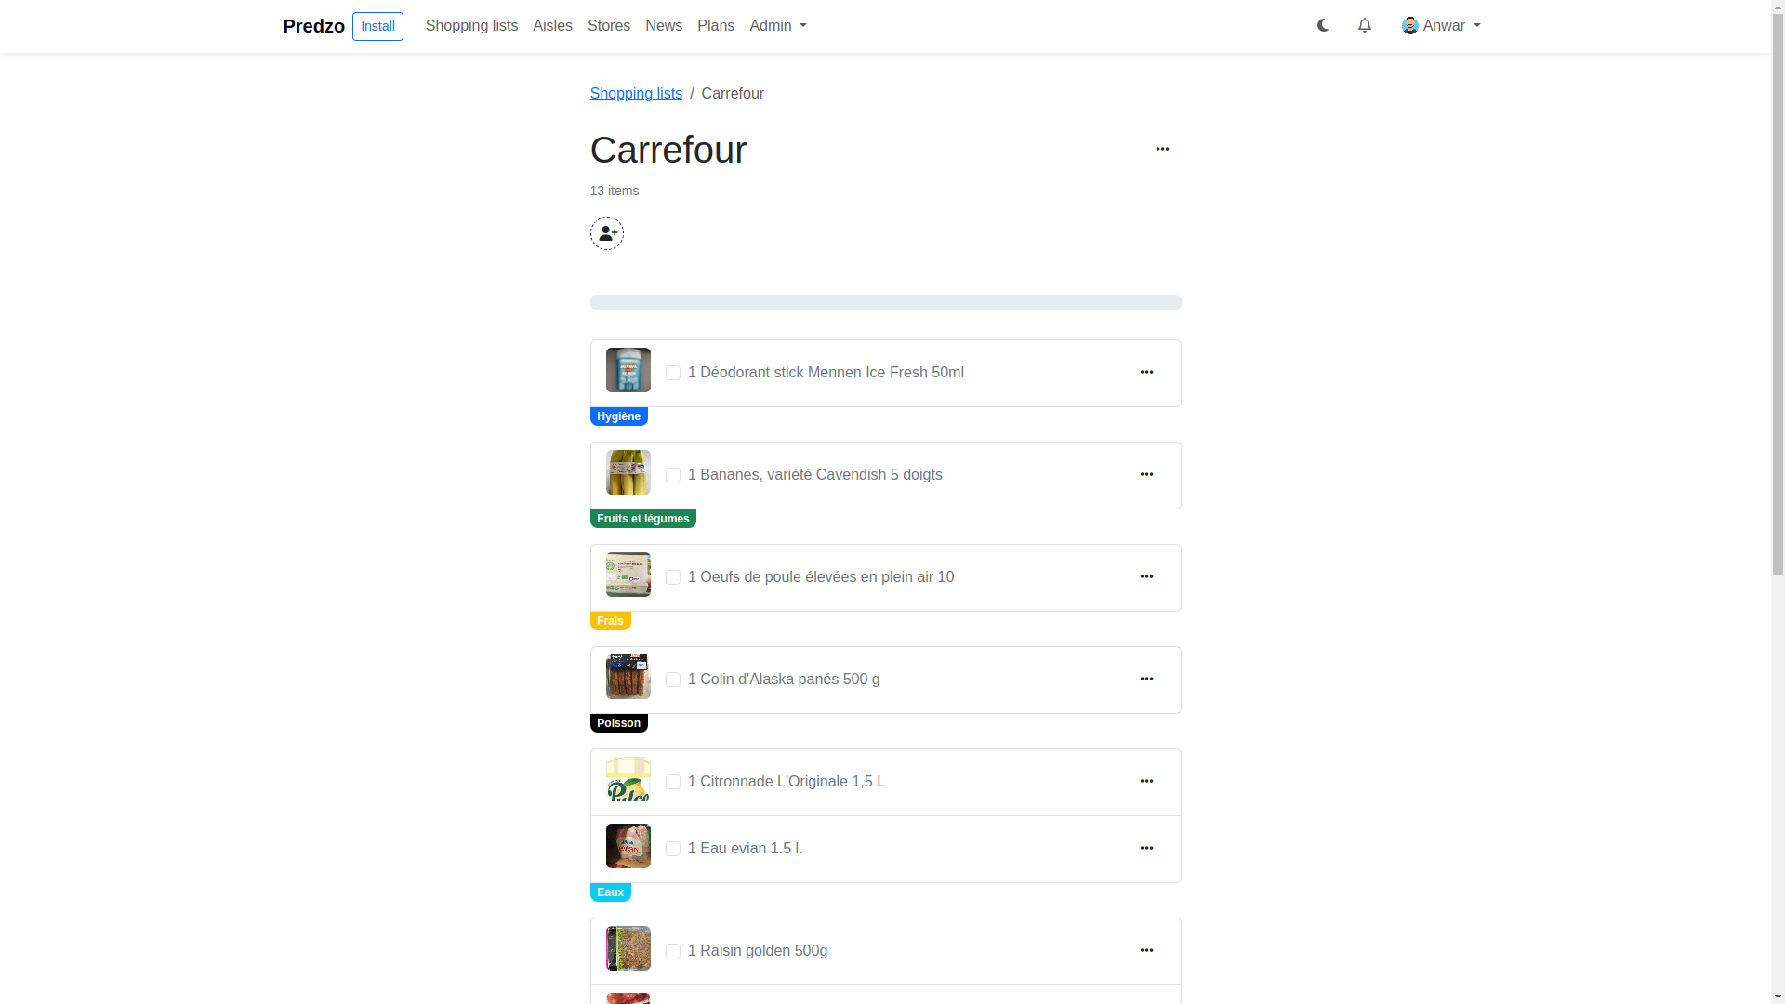Check off the Bananes Cavendish item
Image resolution: width=1785 pixels, height=1004 pixels.
(673, 475)
